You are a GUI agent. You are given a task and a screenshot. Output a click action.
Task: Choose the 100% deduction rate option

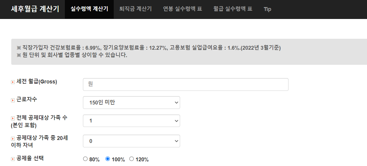coord(108,159)
